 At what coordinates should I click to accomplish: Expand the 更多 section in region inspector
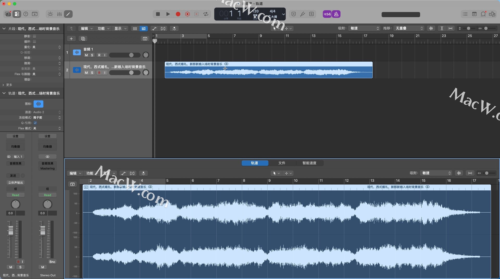(3, 85)
